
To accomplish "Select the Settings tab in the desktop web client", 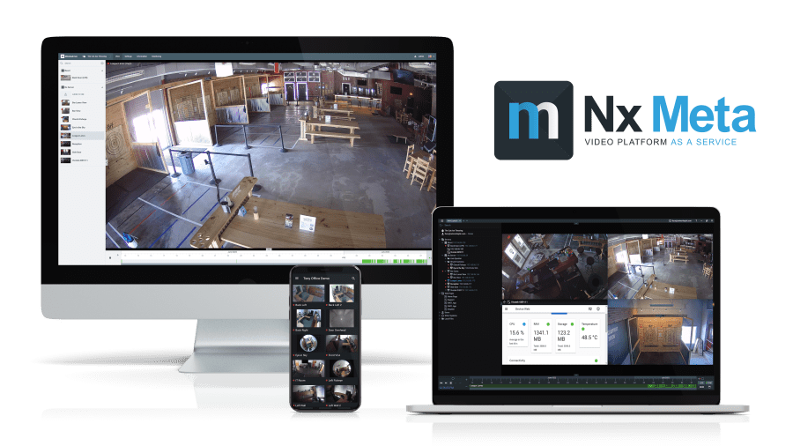I will click(128, 56).
